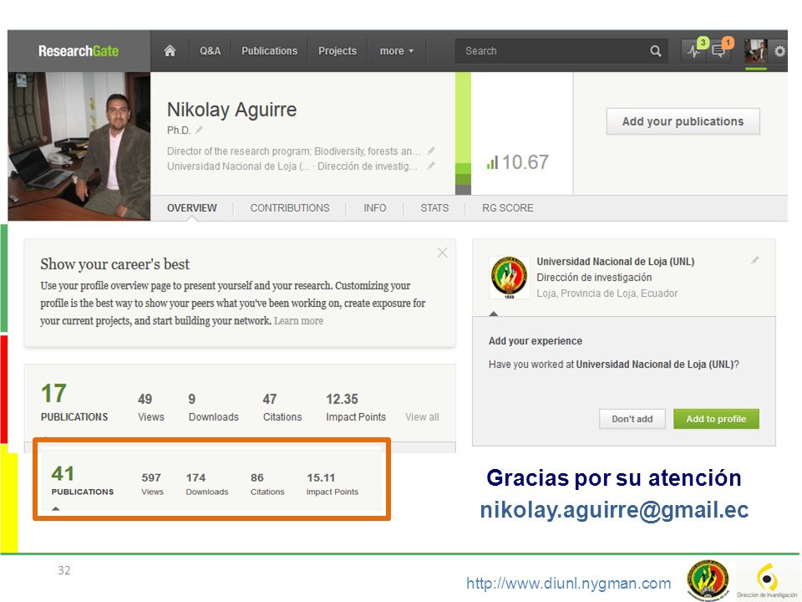Image resolution: width=802 pixels, height=602 pixels.
Task: Click the profile photo of Nikolay Aguirre
Action: 79,145
